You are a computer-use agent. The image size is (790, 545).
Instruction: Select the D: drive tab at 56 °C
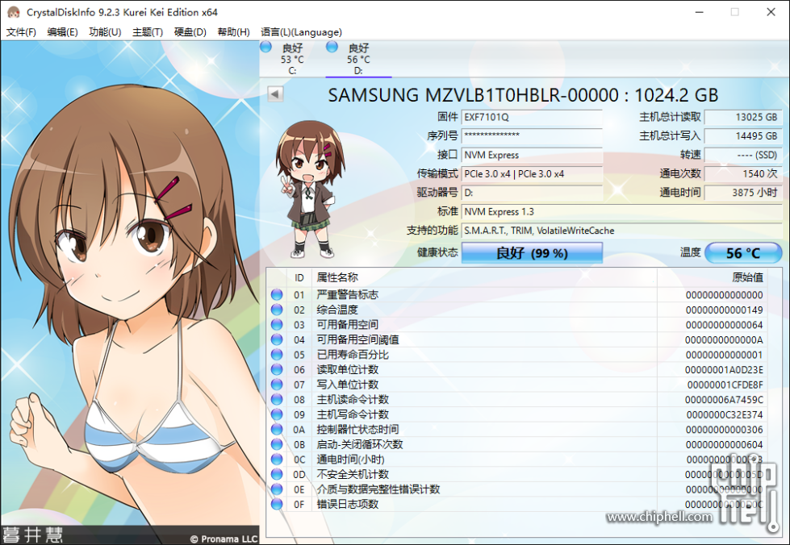(x=358, y=59)
